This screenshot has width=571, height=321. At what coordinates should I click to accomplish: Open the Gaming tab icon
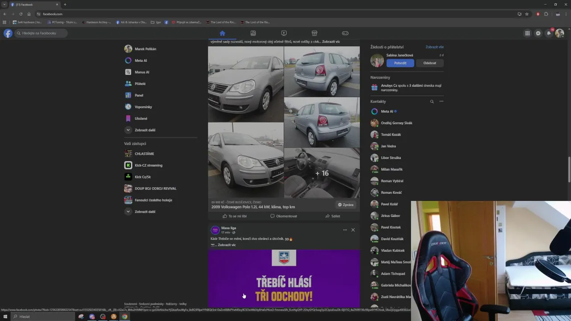(345, 33)
